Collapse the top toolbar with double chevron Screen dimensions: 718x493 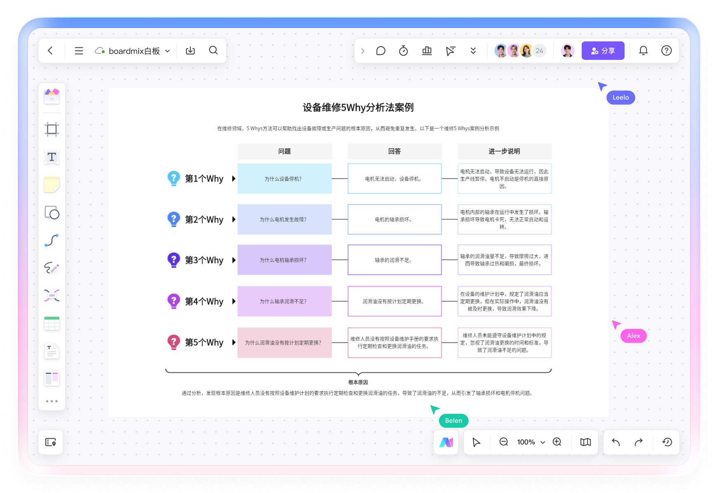pos(473,51)
